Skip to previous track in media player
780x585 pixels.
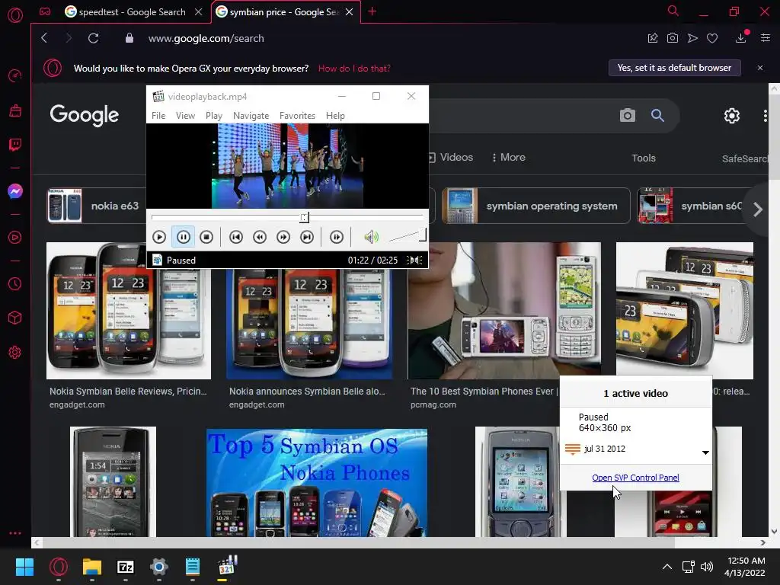click(x=236, y=237)
